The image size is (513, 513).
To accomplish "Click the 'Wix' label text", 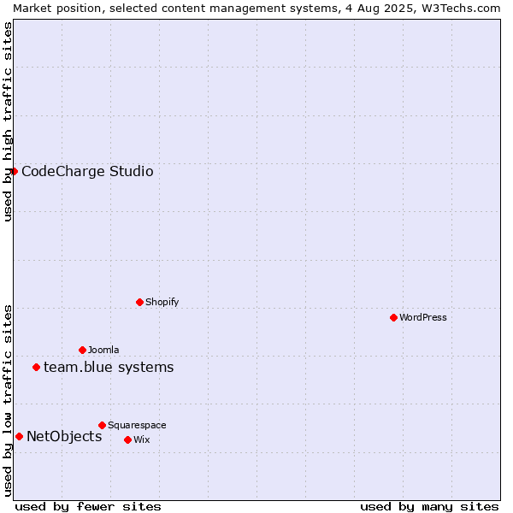I will pyautogui.click(x=142, y=439).
